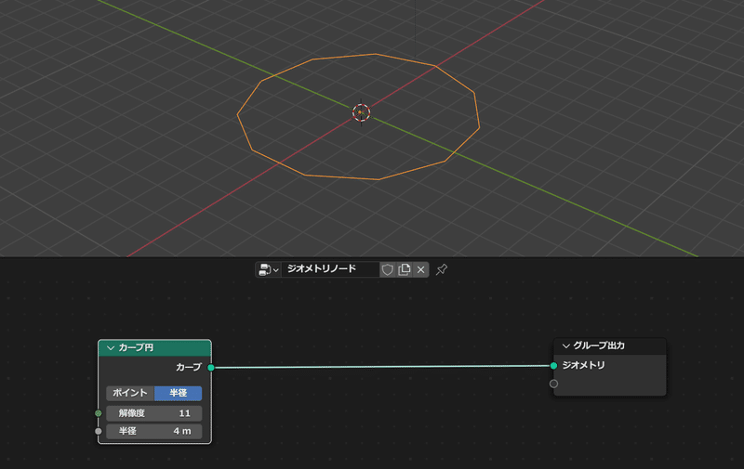
Task: Open the node tree browse dropdown
Action: [269, 269]
